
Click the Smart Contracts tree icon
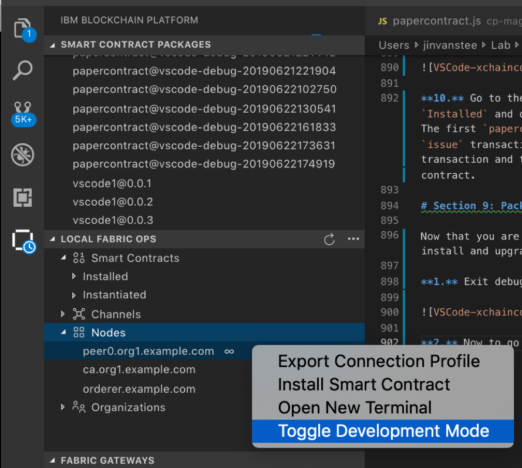coord(79,258)
